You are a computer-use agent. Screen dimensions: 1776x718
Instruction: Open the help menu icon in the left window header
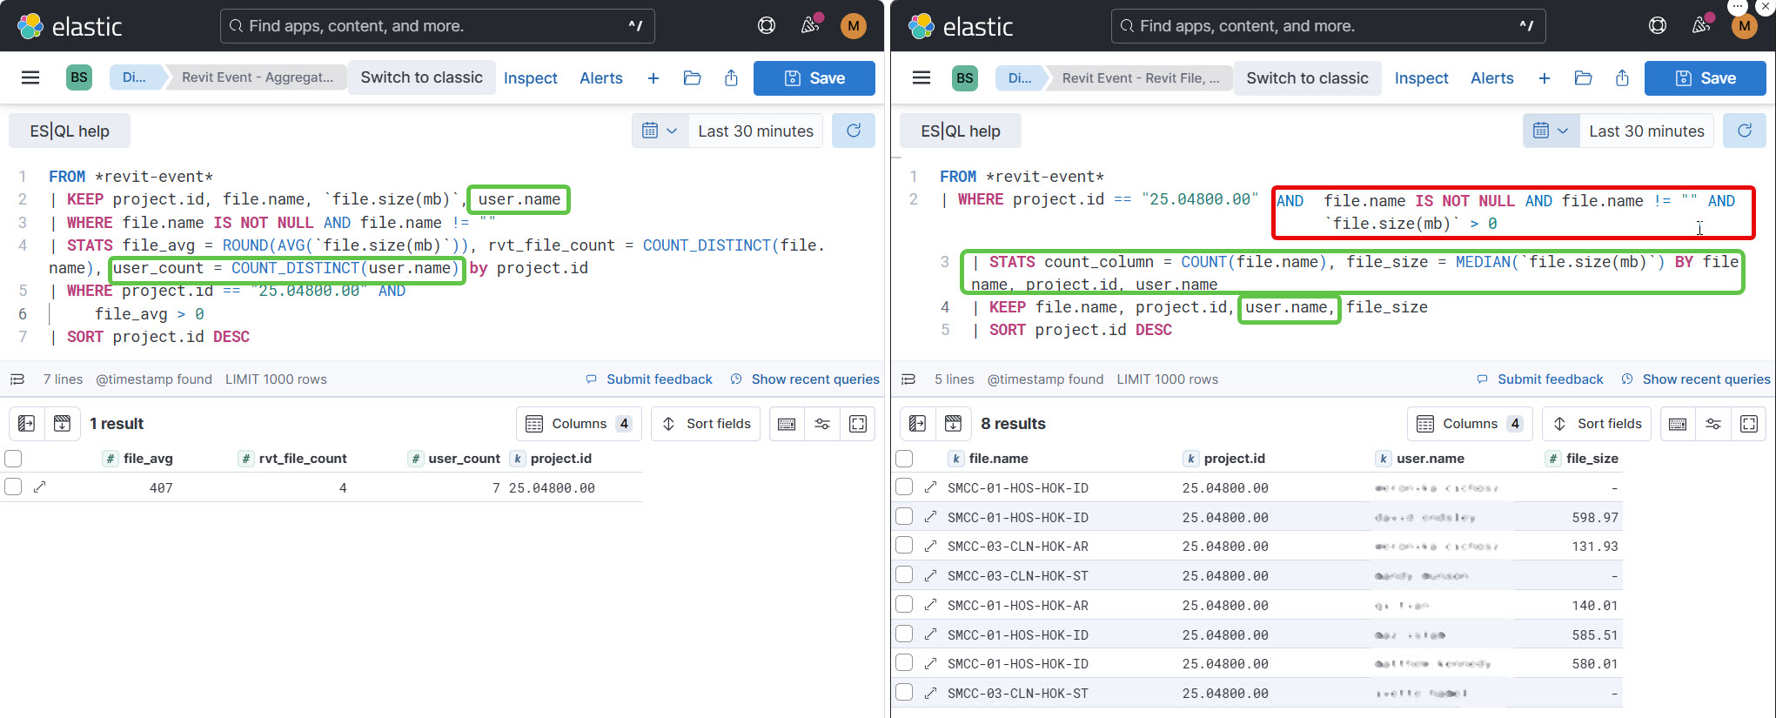767,26
